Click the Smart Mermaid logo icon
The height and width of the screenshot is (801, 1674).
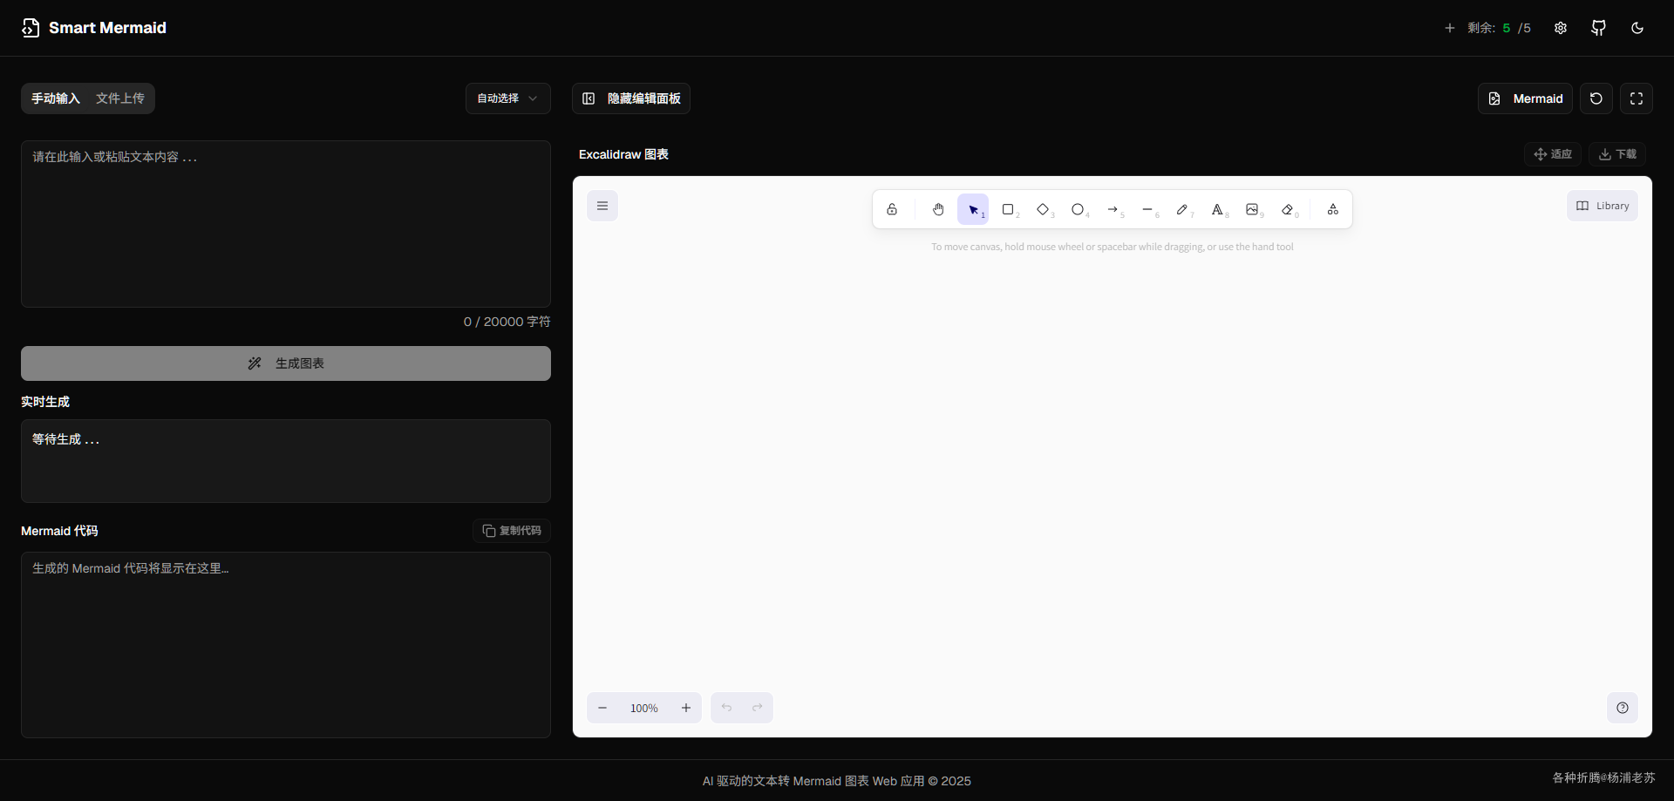coord(31,28)
